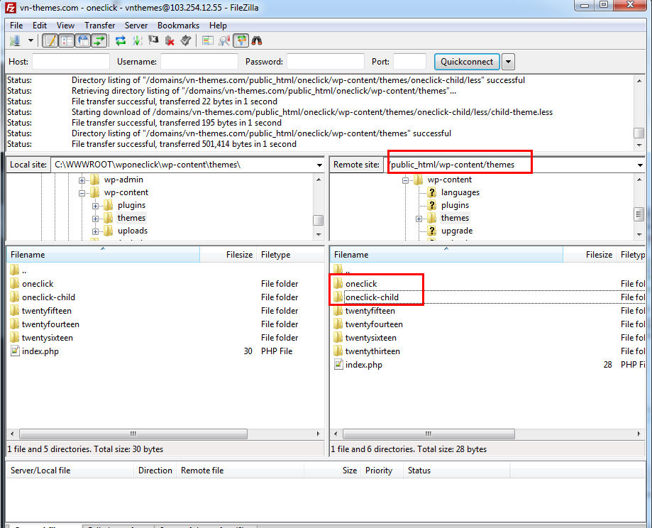This screenshot has height=528, width=652.
Task: Toggle the transfer queue display
Action: [99, 40]
